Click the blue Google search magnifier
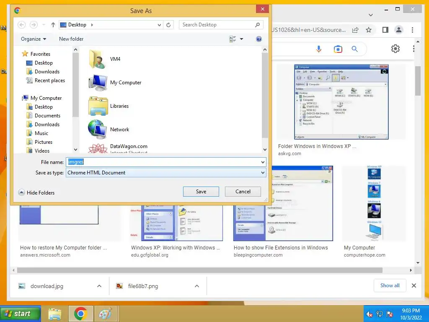Viewport: 429px width, 322px height. pyautogui.click(x=354, y=49)
